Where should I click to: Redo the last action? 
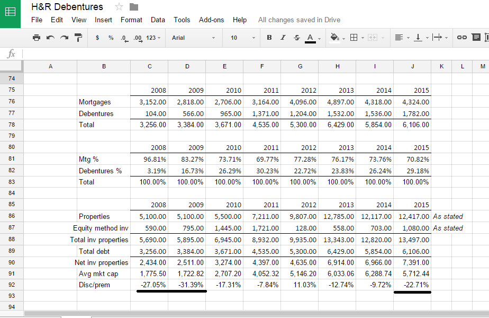[x=64, y=38]
